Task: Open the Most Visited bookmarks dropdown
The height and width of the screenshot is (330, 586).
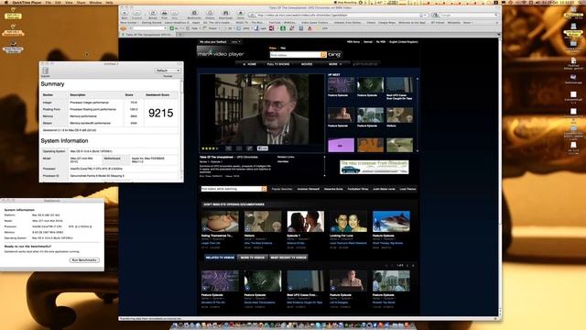Action: [129, 22]
